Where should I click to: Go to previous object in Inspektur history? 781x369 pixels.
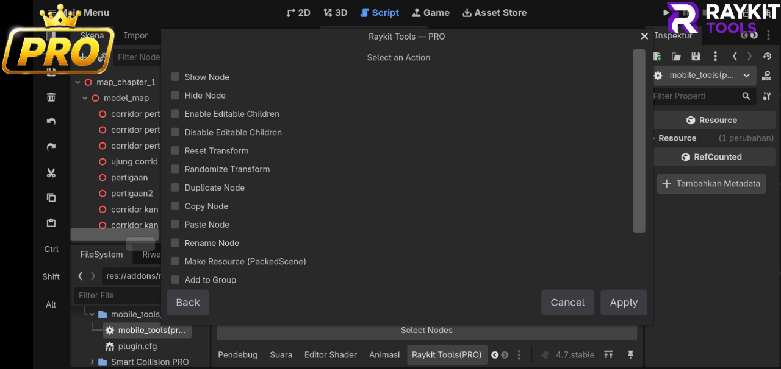[735, 57]
